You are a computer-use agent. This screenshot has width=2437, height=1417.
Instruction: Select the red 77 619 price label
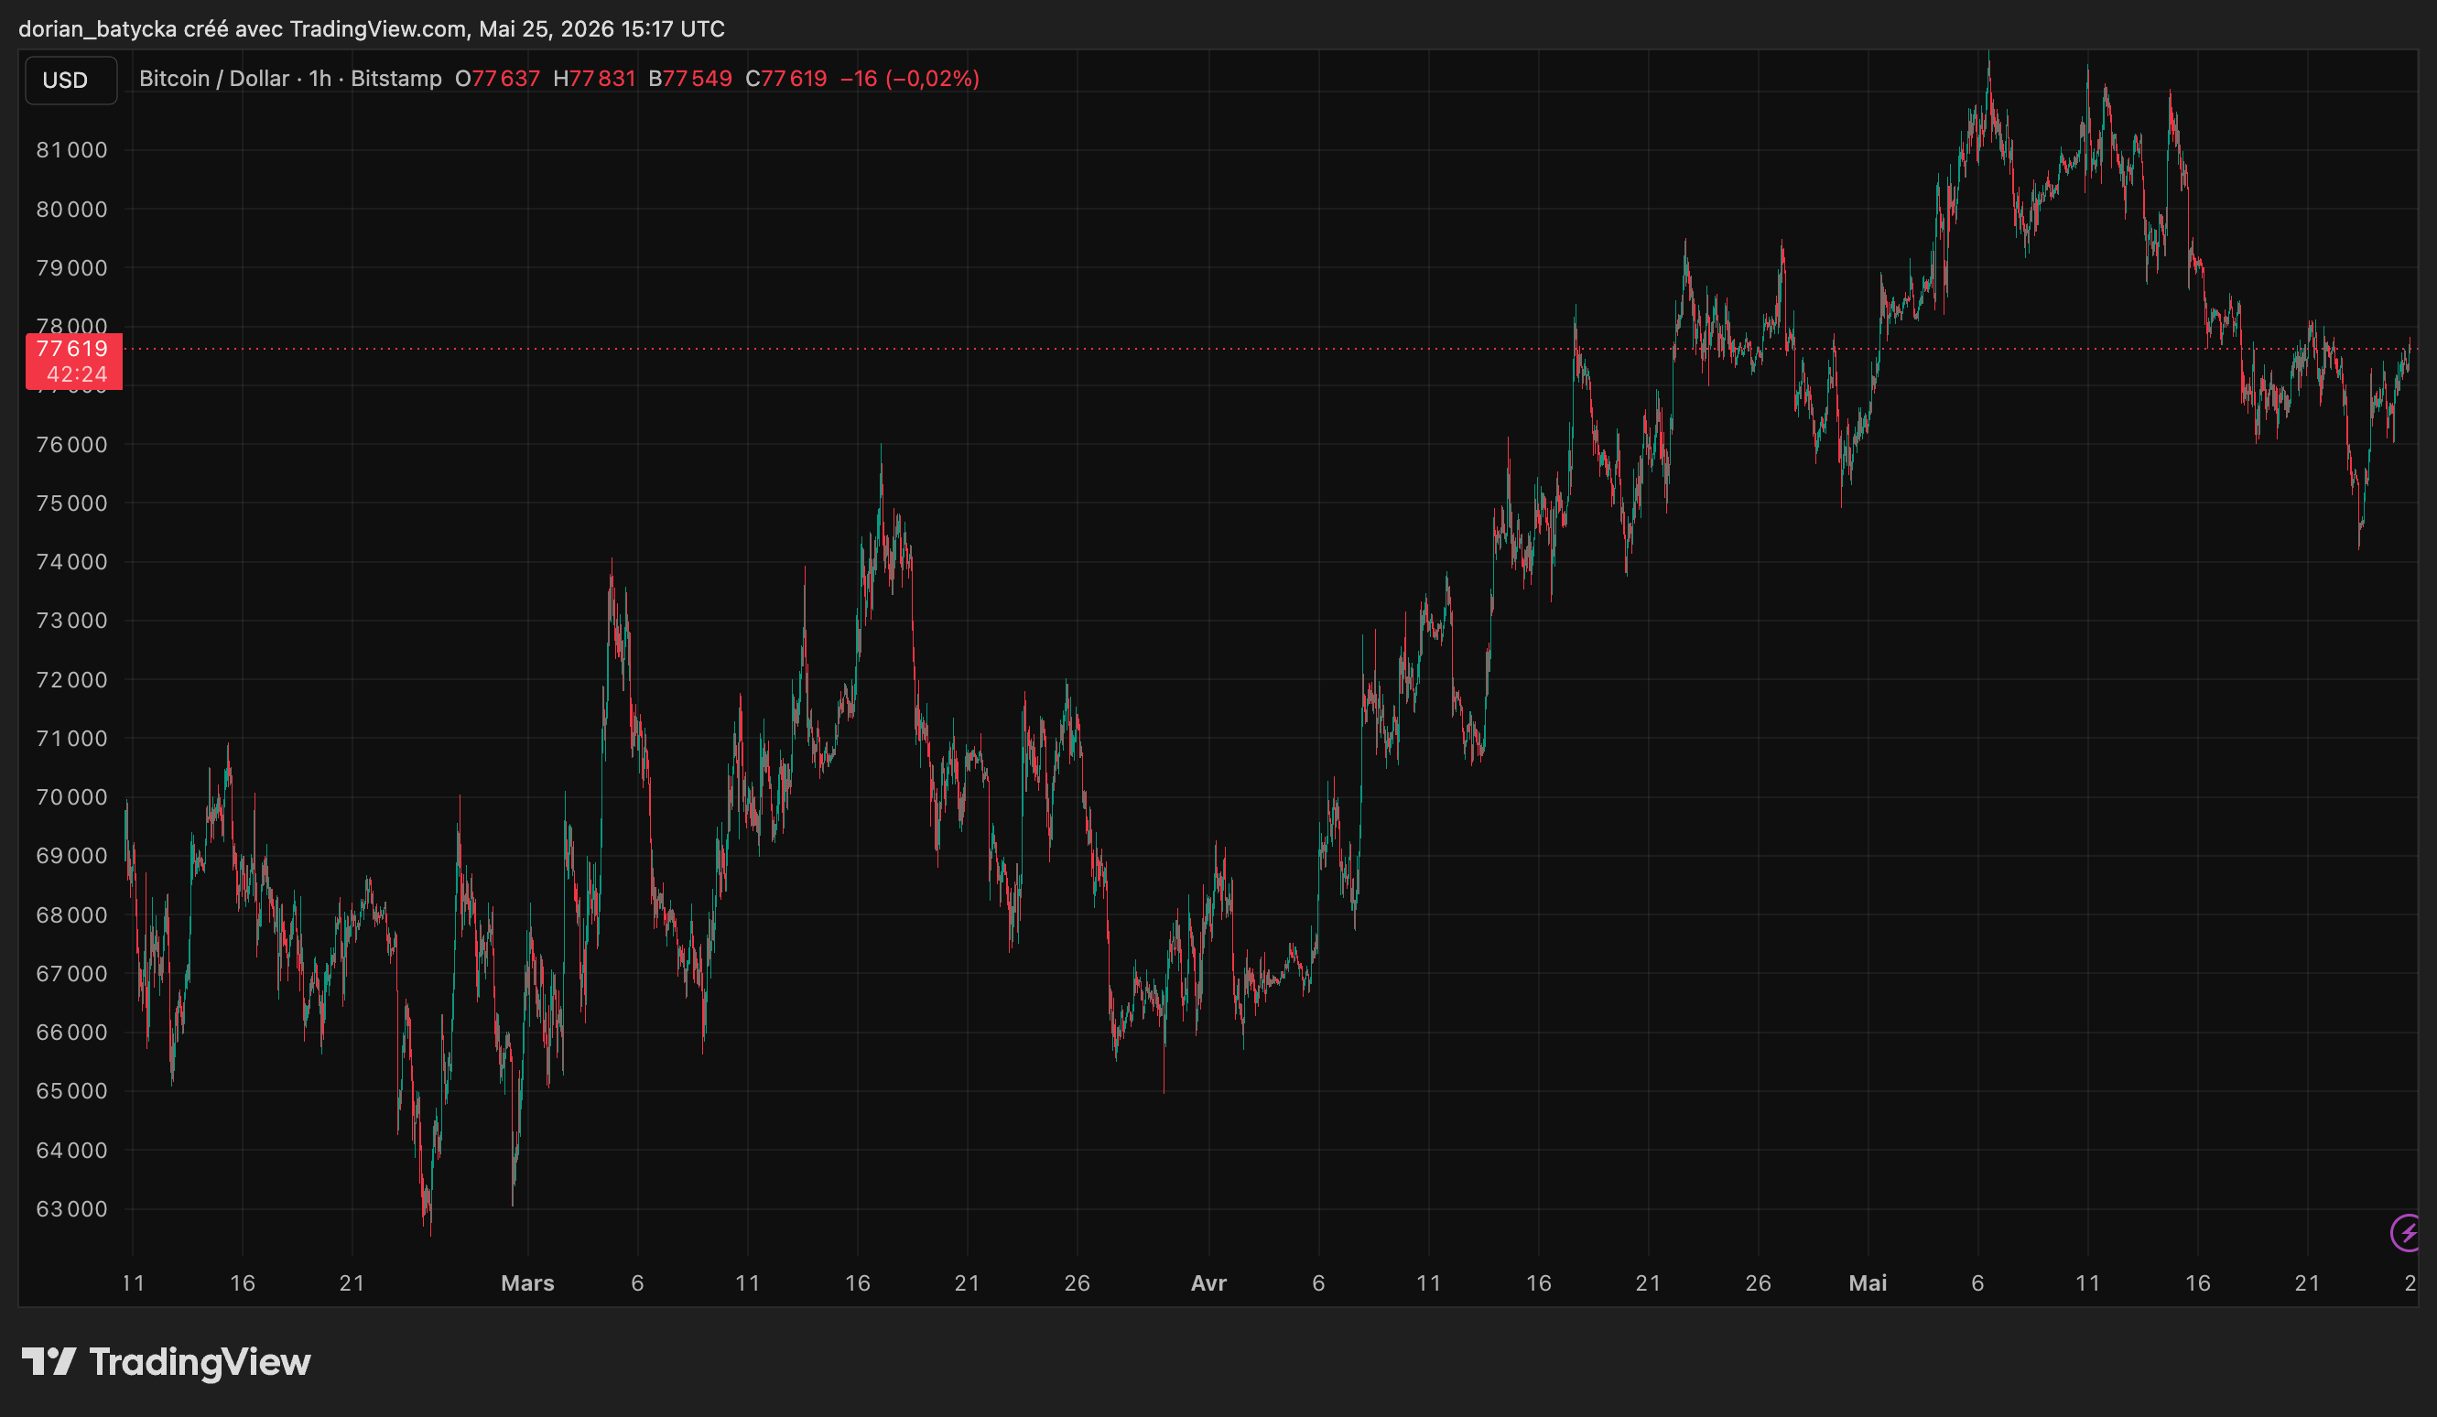click(73, 349)
